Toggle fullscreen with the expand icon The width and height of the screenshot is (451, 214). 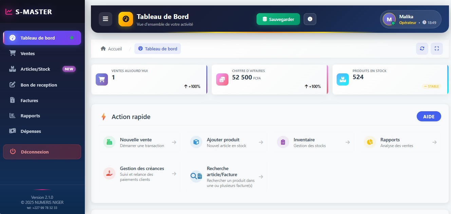(437, 49)
